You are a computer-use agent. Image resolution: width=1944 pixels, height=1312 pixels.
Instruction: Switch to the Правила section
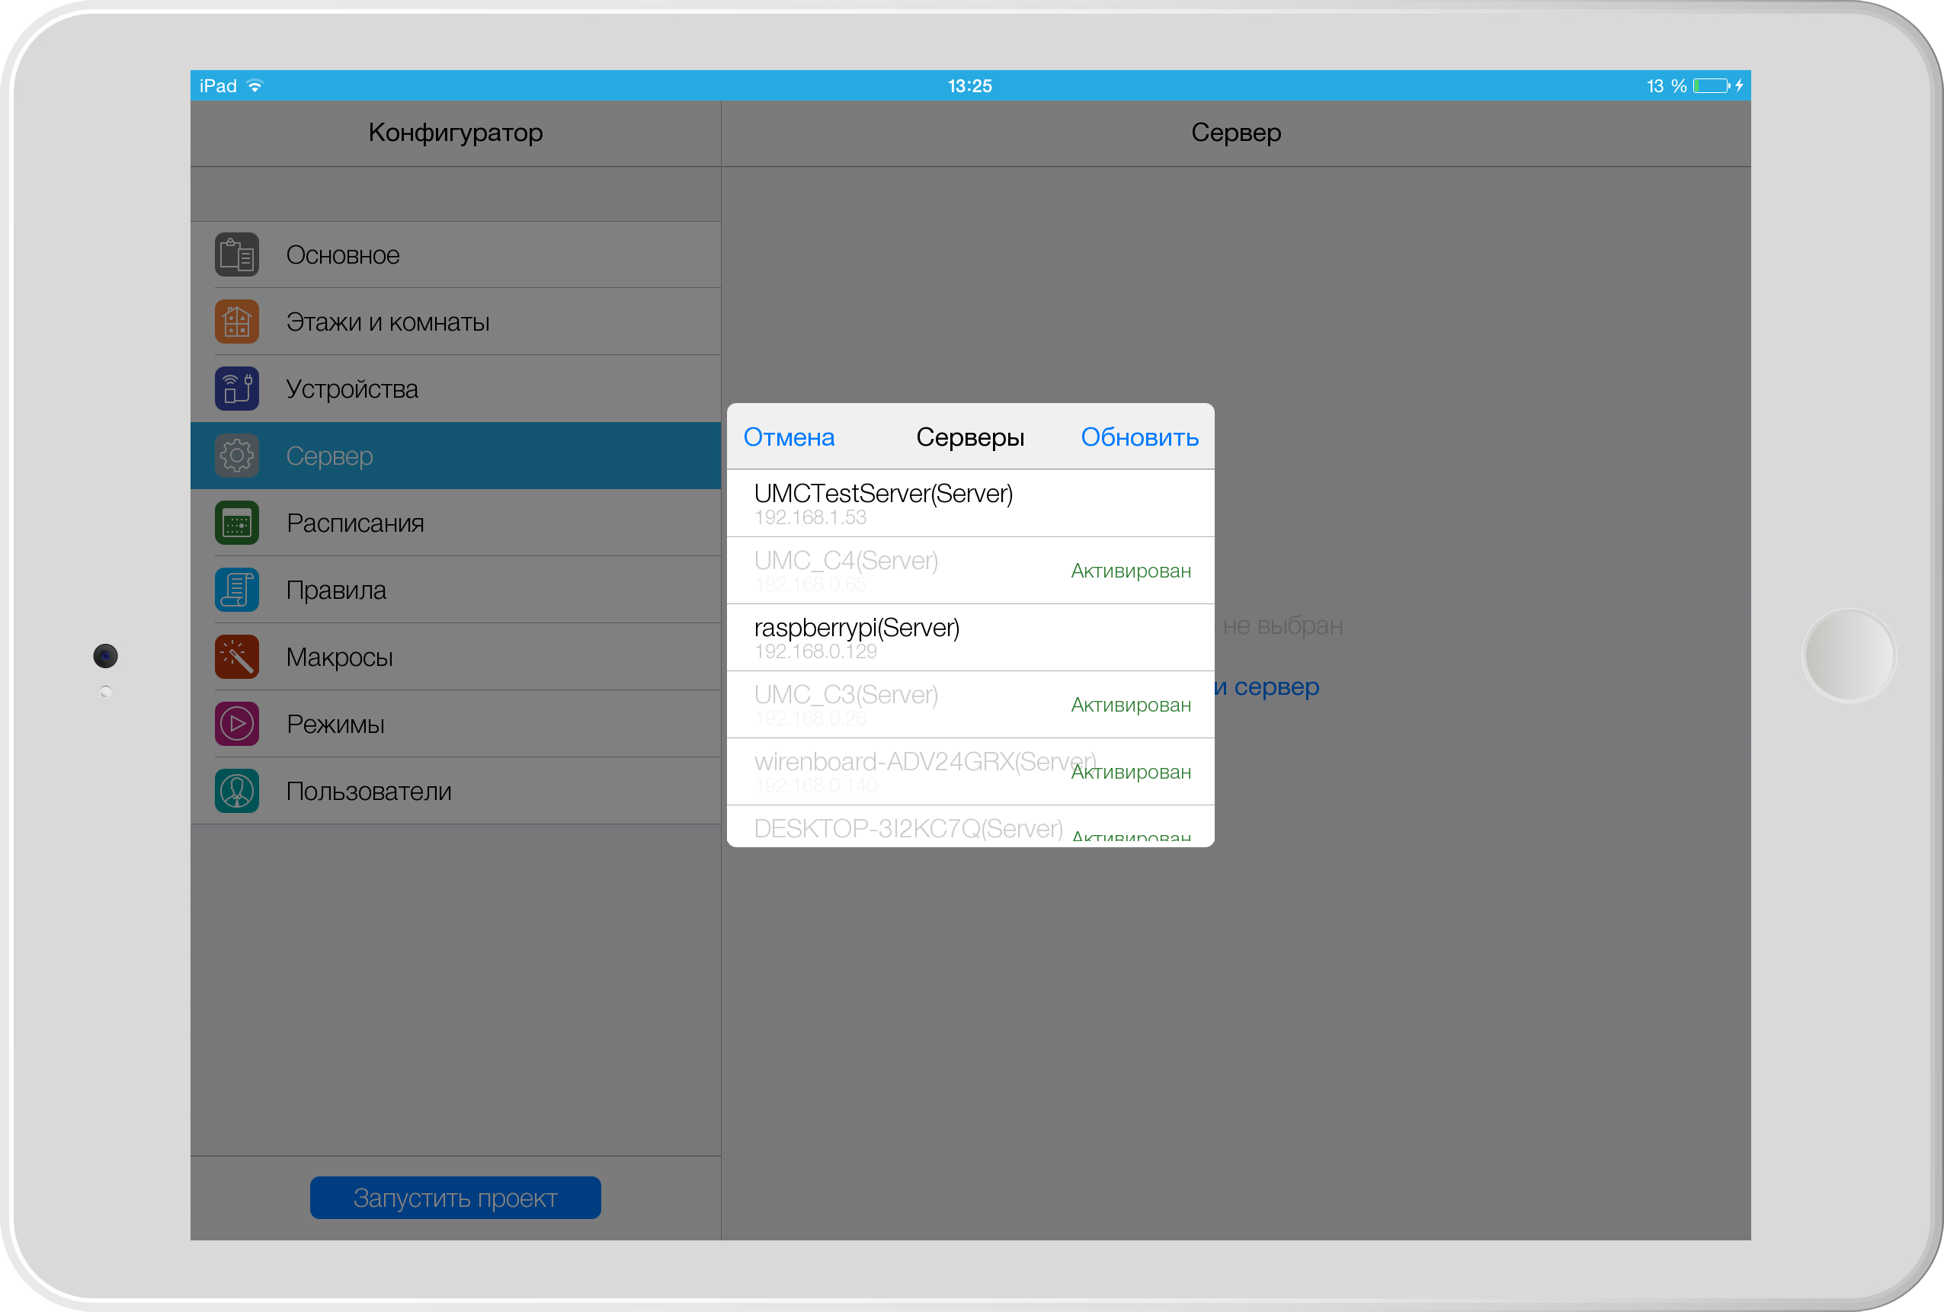coord(456,590)
